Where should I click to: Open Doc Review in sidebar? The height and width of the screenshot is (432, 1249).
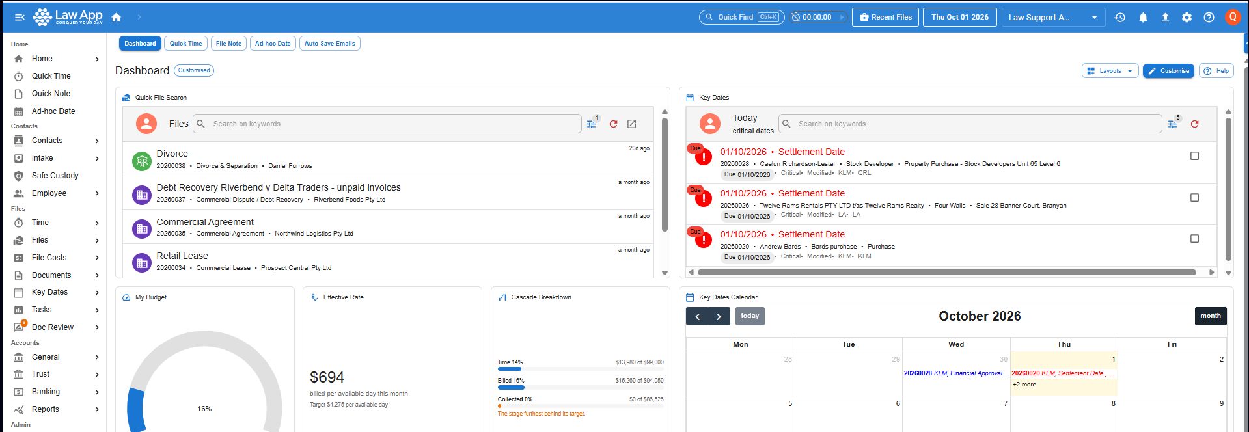click(x=52, y=327)
